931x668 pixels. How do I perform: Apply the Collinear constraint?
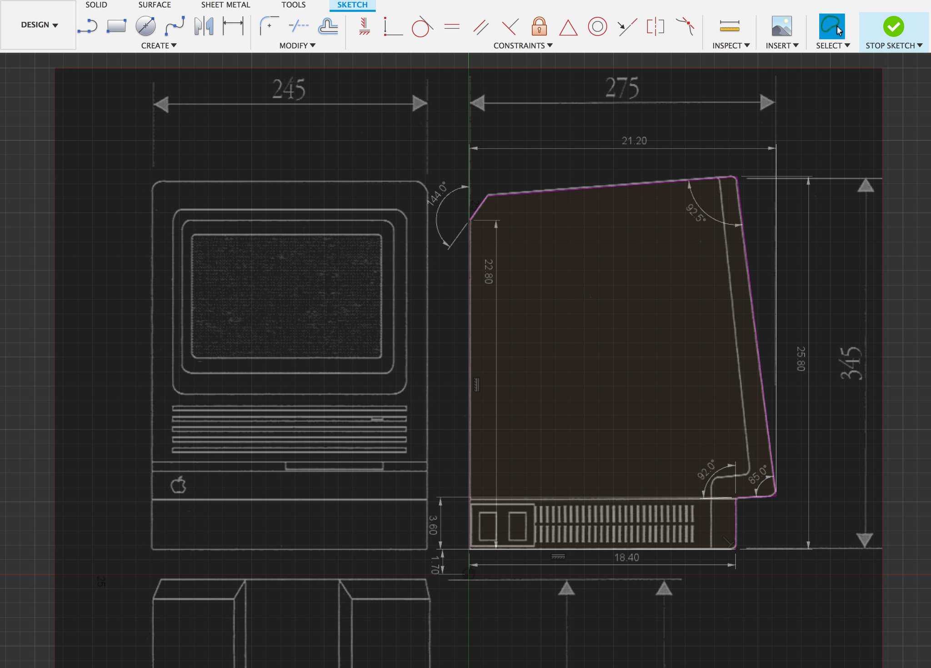tap(627, 27)
